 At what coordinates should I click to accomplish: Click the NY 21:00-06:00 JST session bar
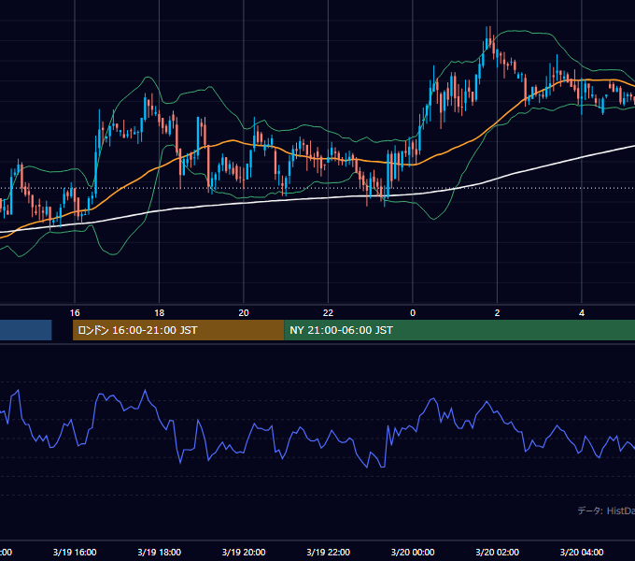pyautogui.click(x=459, y=330)
